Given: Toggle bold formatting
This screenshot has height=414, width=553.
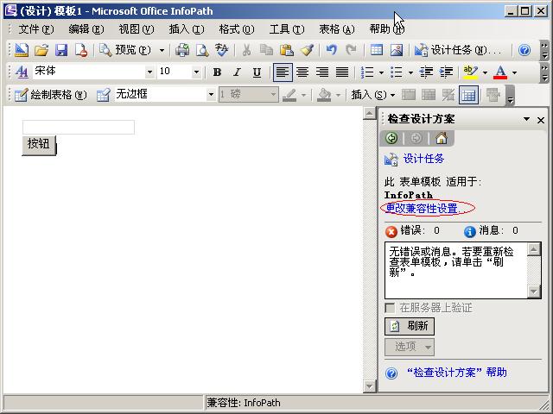Looking at the screenshot, I should click(x=217, y=72).
